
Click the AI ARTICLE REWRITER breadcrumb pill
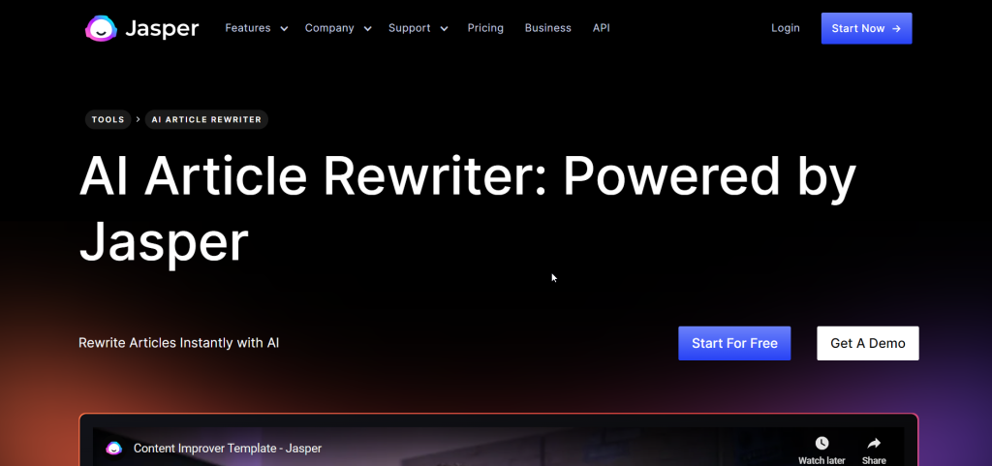(x=206, y=119)
